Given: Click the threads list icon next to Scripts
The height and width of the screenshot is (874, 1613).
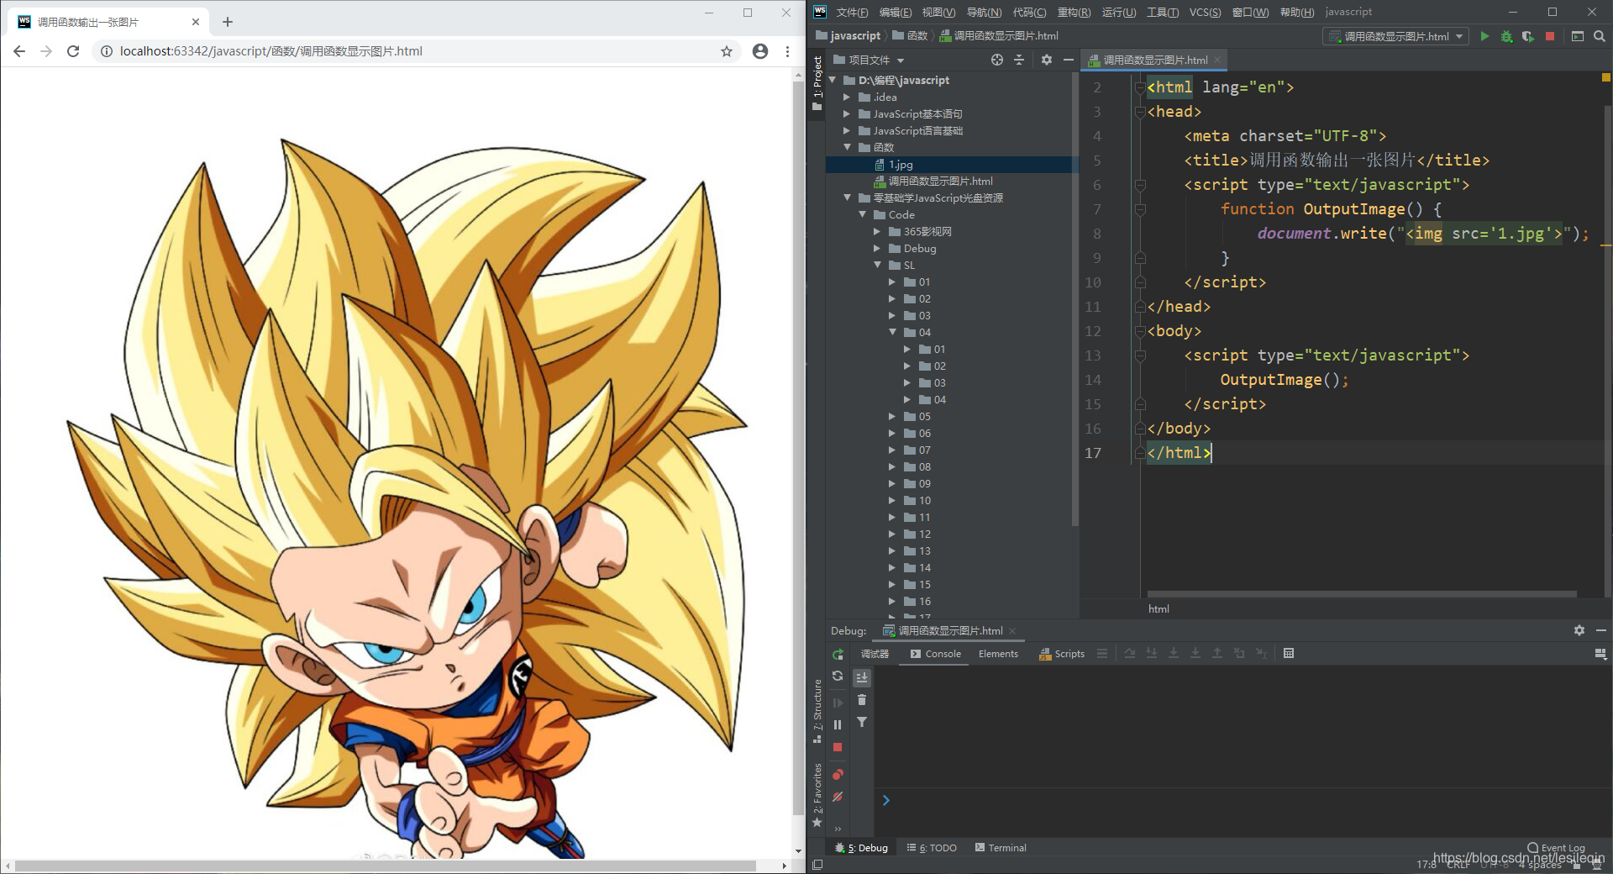Looking at the screenshot, I should (1102, 653).
